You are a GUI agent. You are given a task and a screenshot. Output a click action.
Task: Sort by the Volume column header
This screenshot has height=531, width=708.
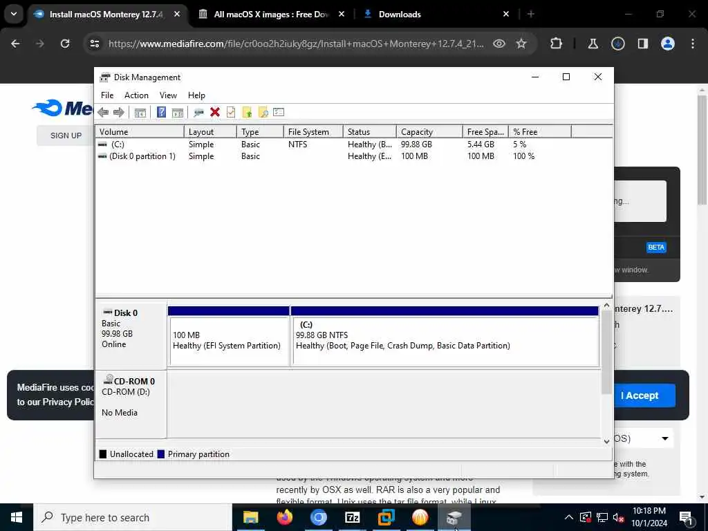pyautogui.click(x=140, y=132)
